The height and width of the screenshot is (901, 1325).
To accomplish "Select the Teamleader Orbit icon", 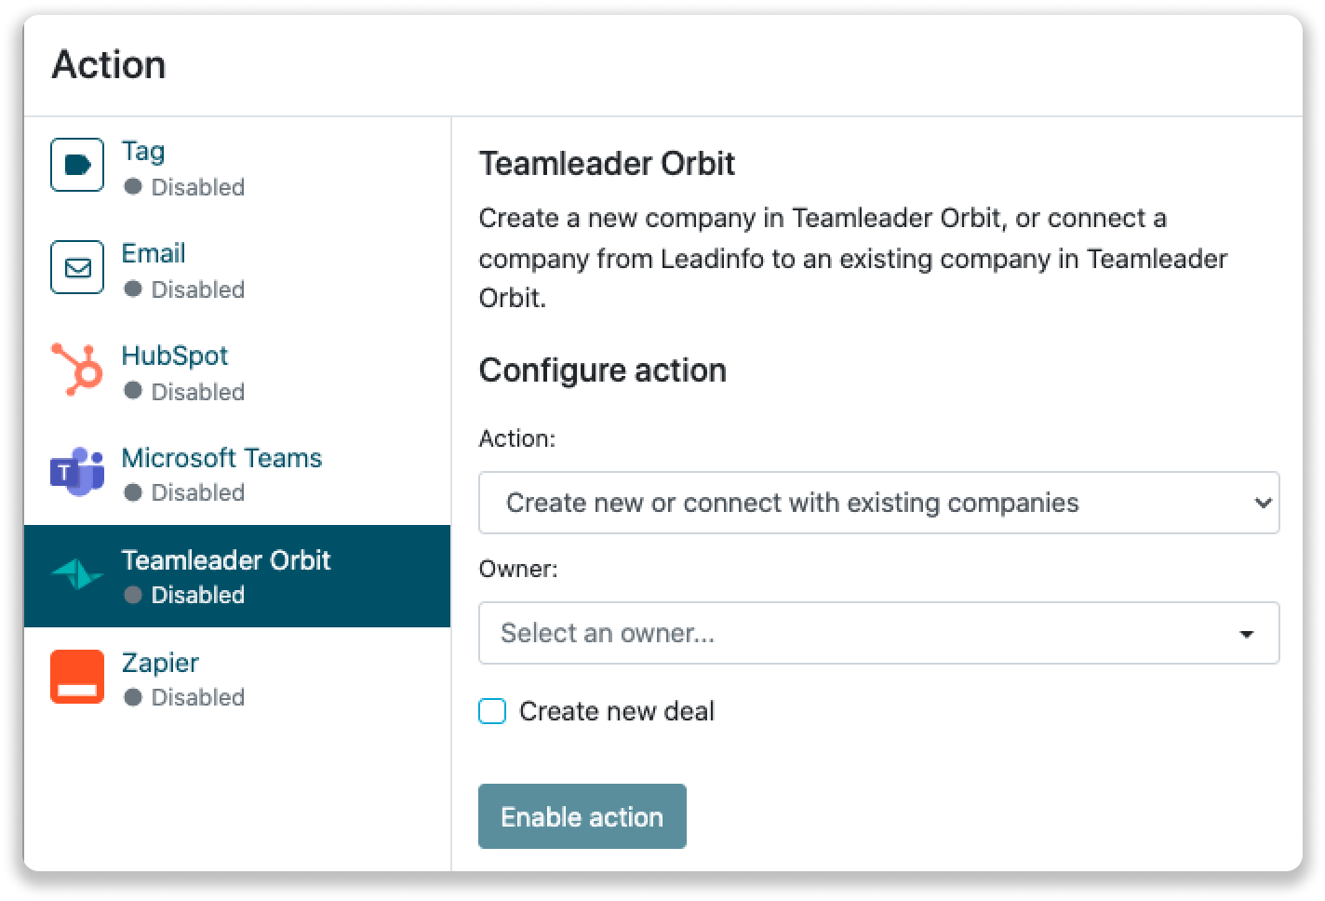I will click(75, 575).
